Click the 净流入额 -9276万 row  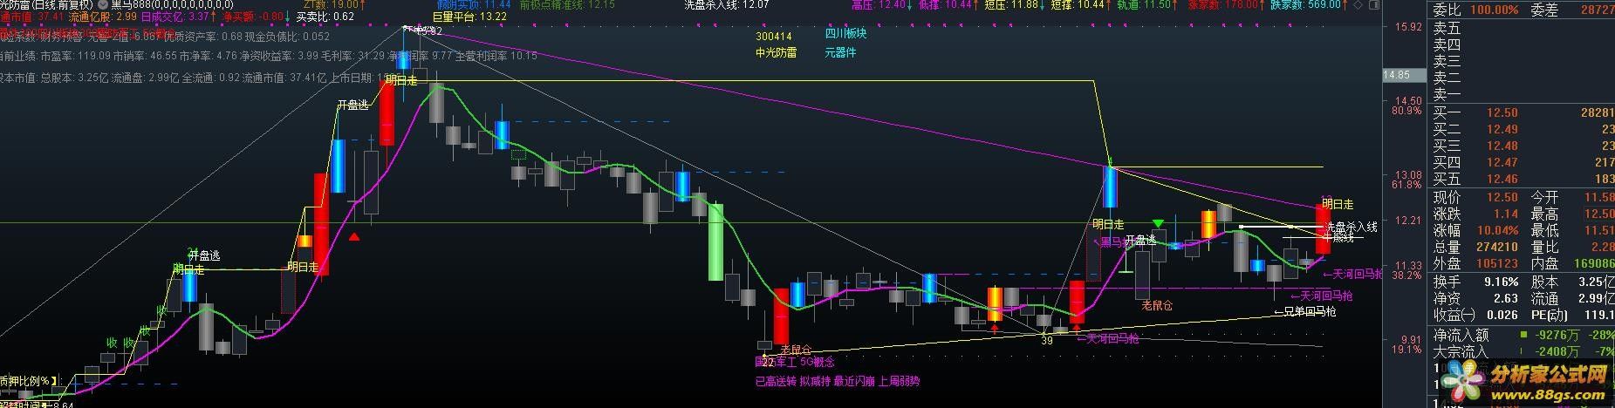(x=1523, y=335)
